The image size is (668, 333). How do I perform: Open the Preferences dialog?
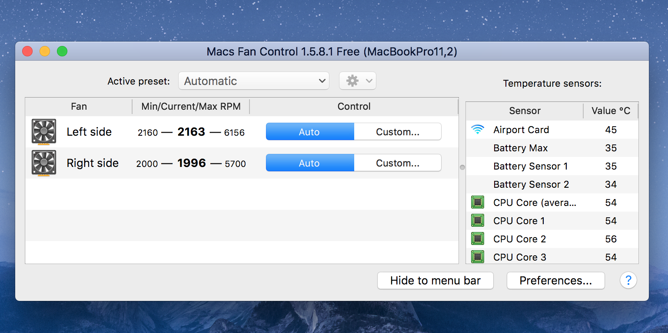[555, 281]
